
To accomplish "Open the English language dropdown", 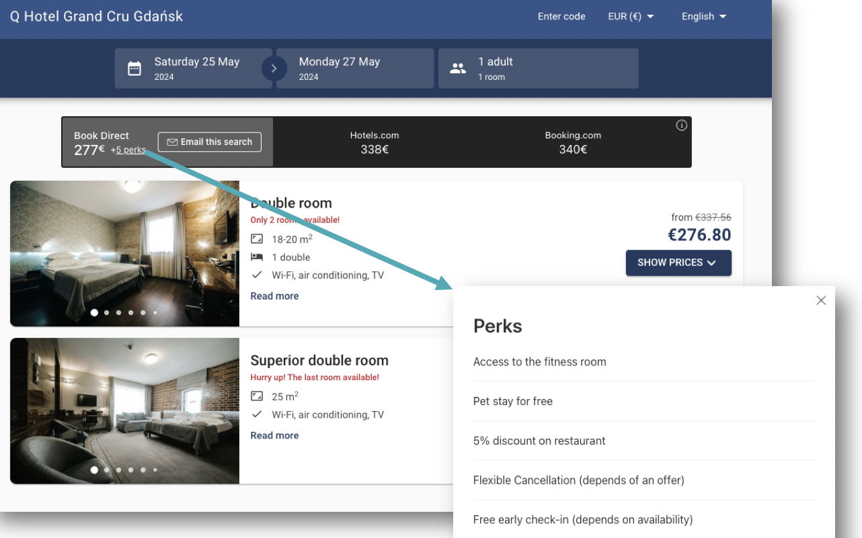I will click(704, 17).
